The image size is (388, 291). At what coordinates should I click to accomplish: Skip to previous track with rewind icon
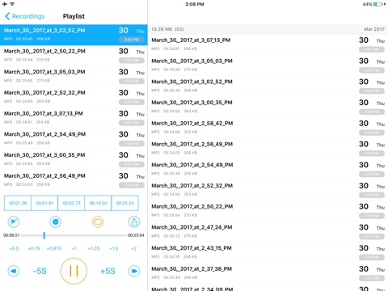(14, 271)
